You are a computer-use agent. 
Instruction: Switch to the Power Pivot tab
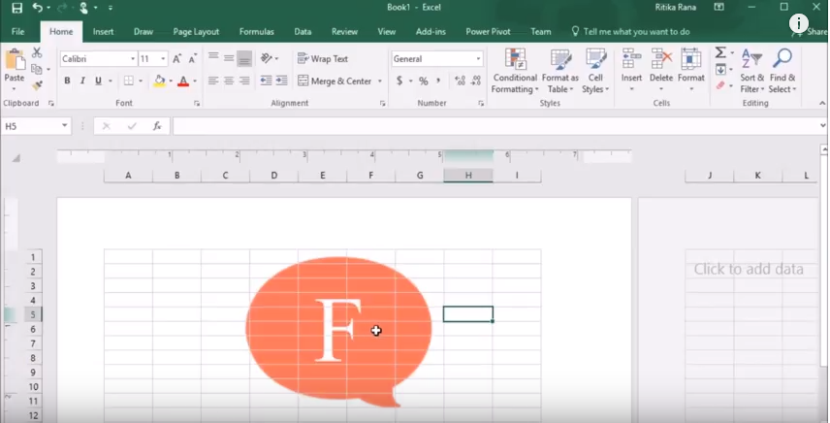[x=488, y=32]
